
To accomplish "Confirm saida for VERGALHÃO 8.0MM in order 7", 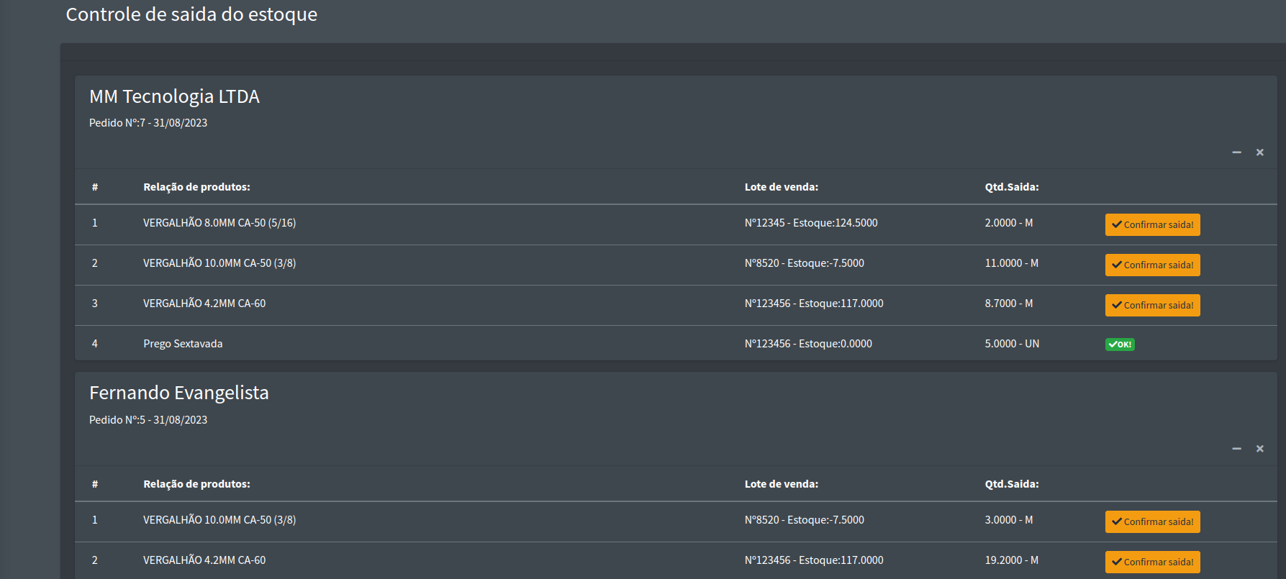I will click(1152, 224).
